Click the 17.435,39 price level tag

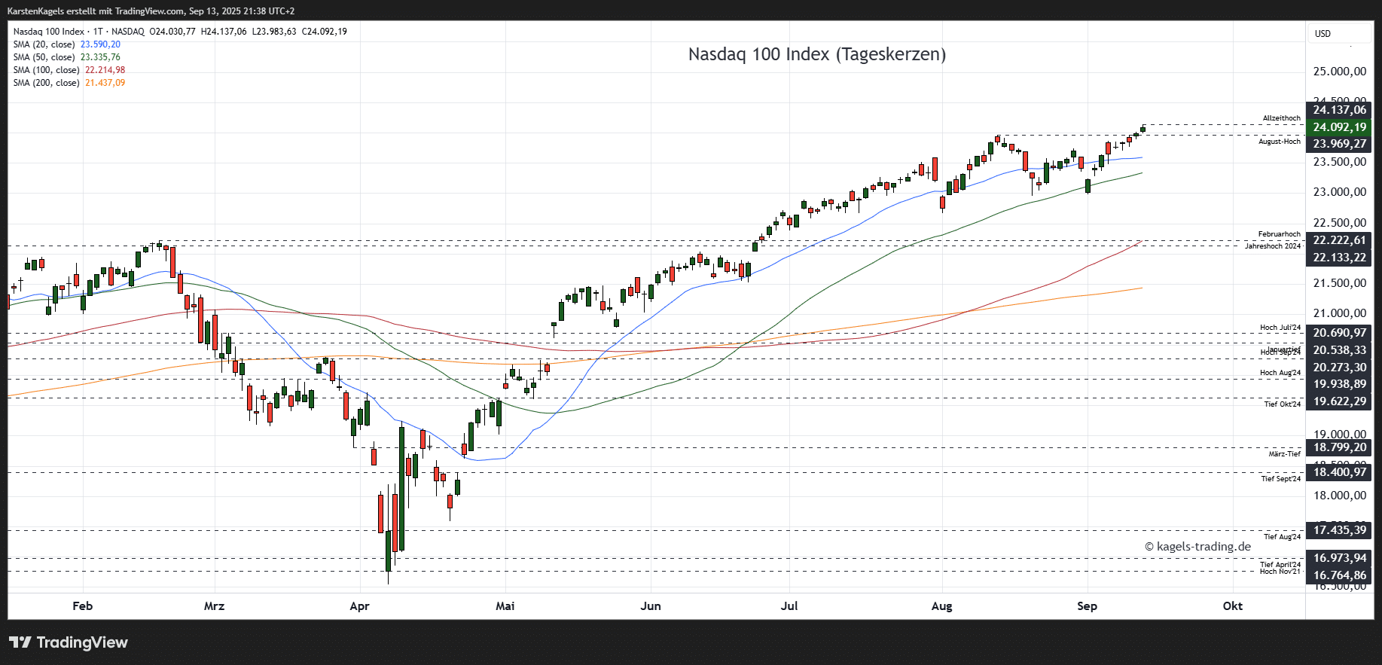[1339, 530]
